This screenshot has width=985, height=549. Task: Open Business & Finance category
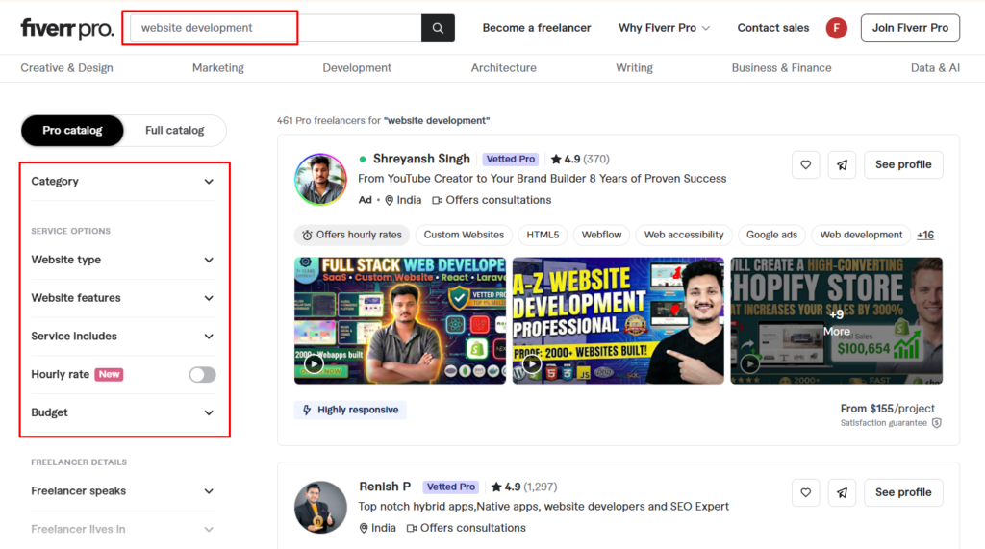tap(781, 68)
